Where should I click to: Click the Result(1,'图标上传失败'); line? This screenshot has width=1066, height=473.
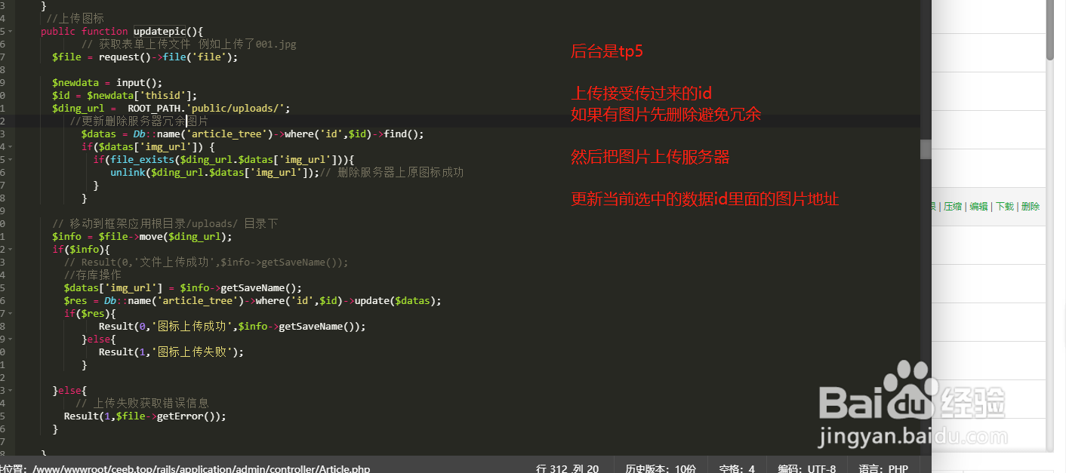coord(171,352)
